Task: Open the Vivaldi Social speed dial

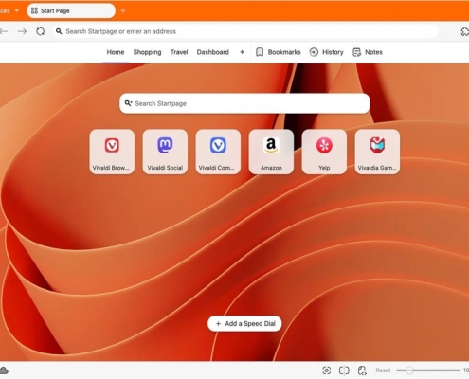Action: (165, 152)
